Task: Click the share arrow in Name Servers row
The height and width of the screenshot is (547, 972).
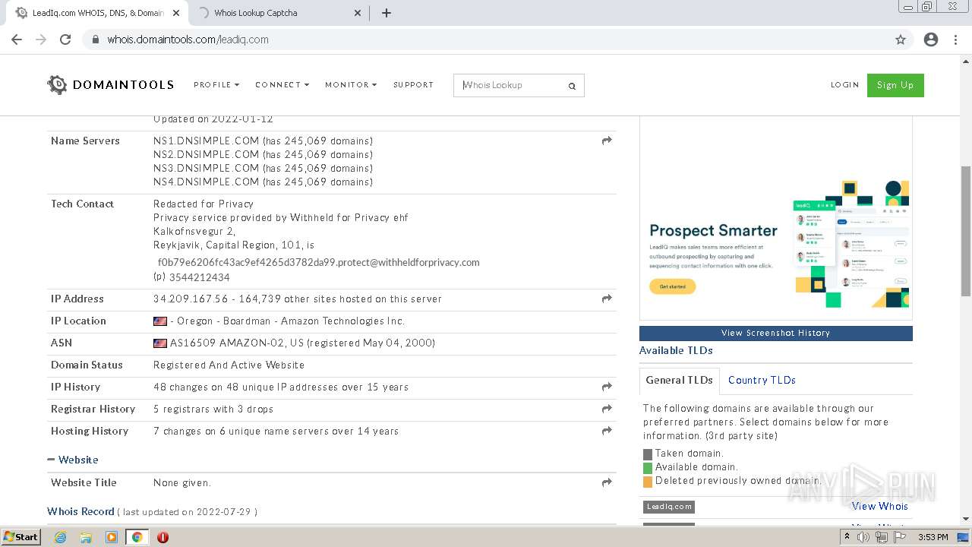Action: pyautogui.click(x=607, y=141)
